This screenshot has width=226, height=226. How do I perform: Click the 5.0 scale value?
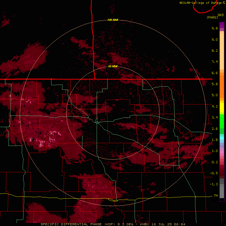pyautogui.click(x=215, y=95)
